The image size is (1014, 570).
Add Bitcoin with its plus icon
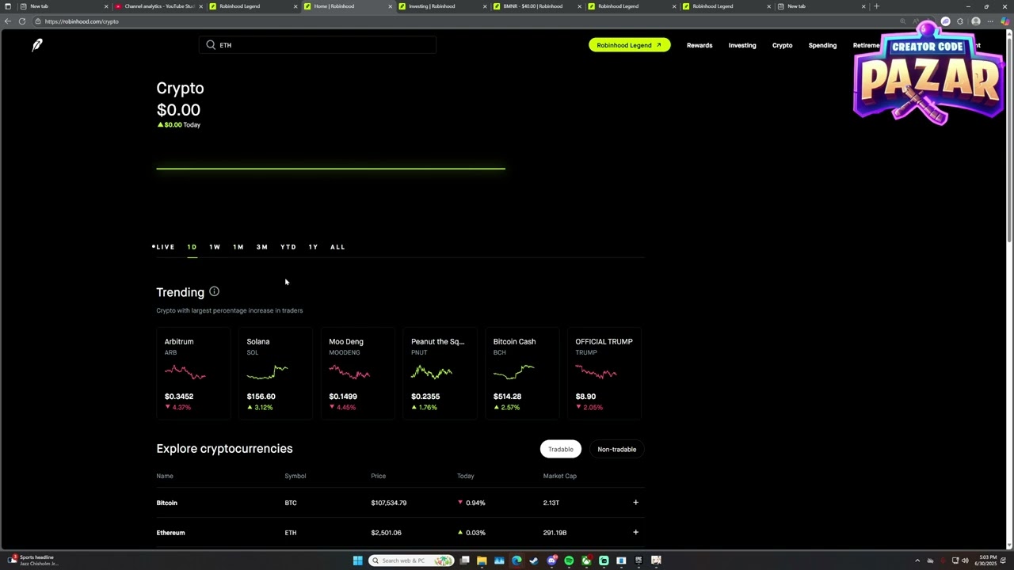(x=635, y=503)
